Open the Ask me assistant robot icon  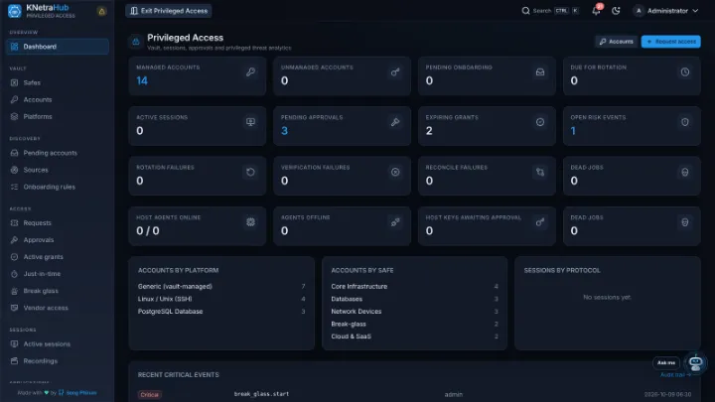(695, 363)
